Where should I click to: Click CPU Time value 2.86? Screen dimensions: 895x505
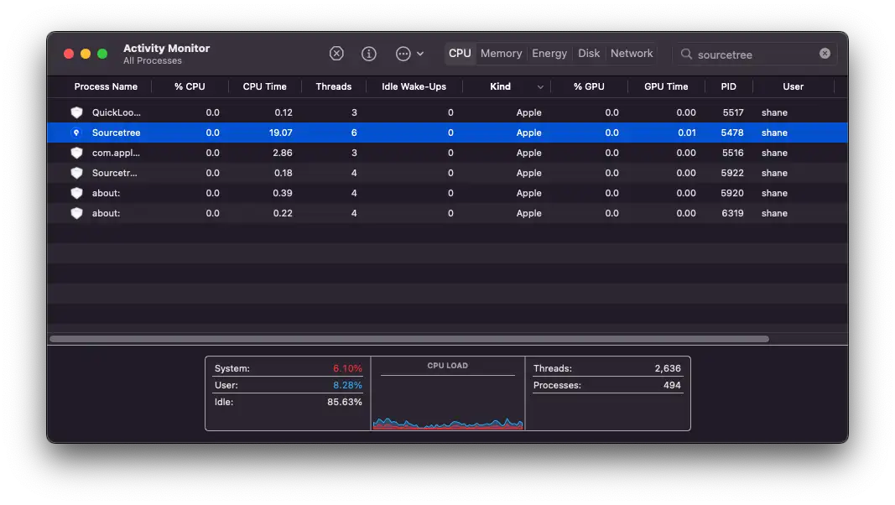[283, 153]
